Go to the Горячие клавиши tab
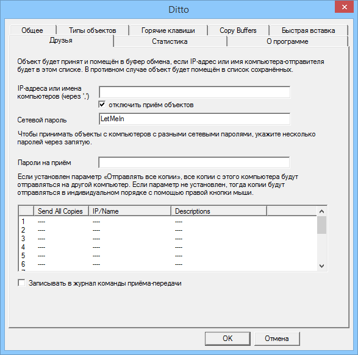358x355 pixels. pos(168,30)
